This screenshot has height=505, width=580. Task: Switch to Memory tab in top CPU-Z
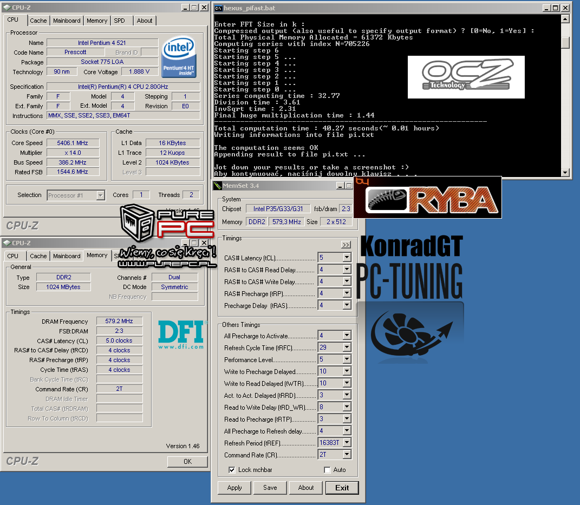pyautogui.click(x=97, y=21)
